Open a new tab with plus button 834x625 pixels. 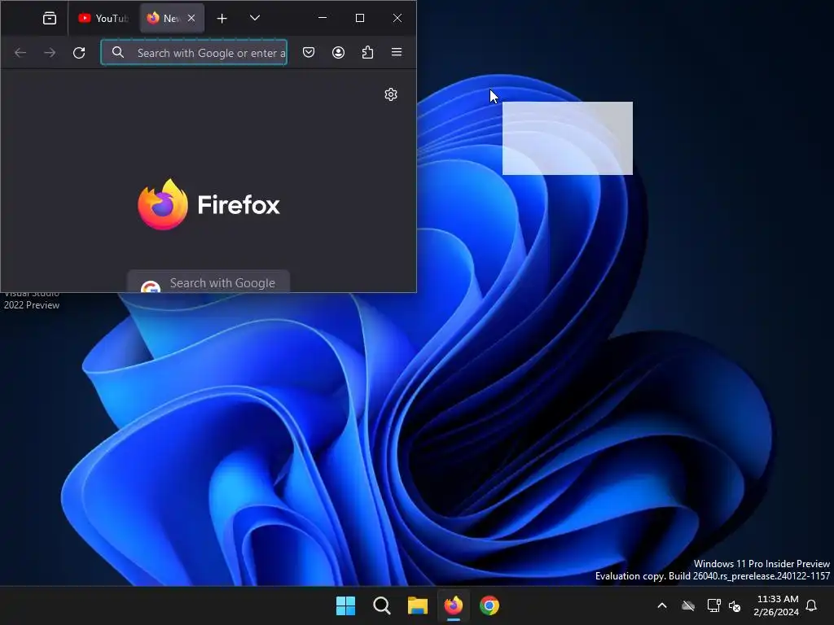[222, 19]
